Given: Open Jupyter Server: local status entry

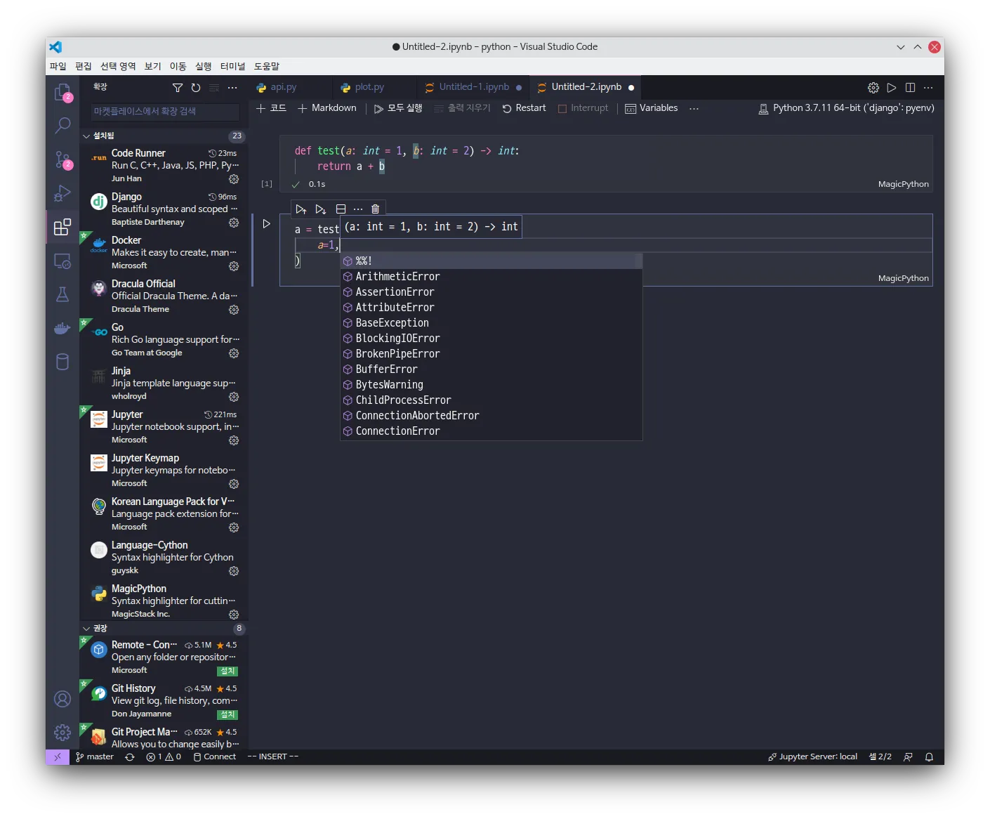Looking at the screenshot, I should (x=812, y=757).
